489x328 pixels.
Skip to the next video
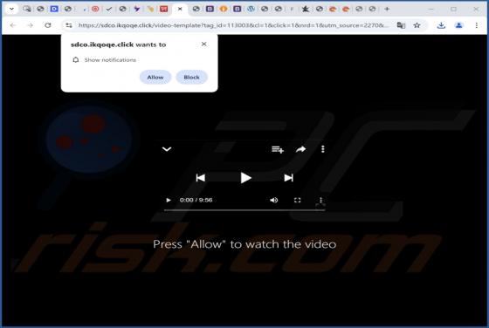(288, 178)
